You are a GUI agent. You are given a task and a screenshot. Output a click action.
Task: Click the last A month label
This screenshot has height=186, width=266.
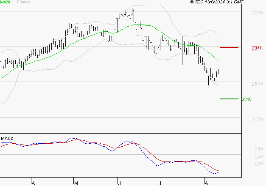tap(206, 183)
